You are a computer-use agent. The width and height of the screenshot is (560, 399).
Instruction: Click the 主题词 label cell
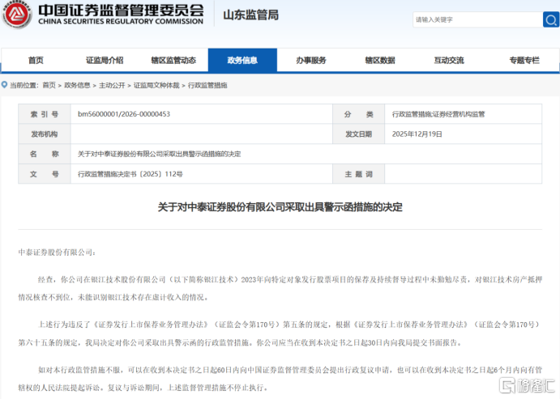tap(358, 174)
